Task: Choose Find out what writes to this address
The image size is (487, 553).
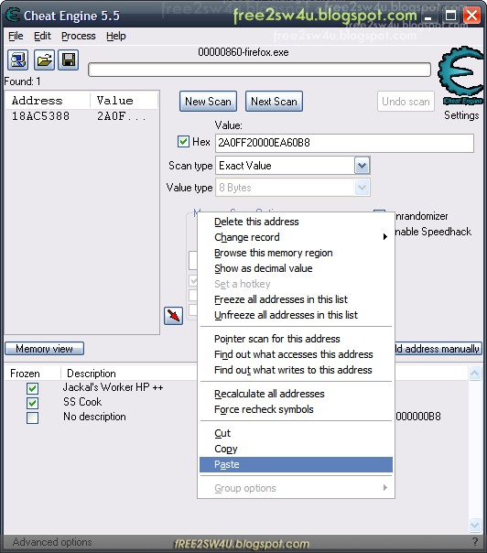Action: (x=297, y=370)
